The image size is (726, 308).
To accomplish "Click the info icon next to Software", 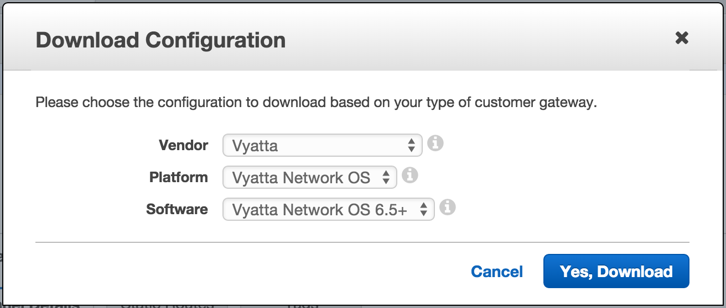I will pos(447,208).
